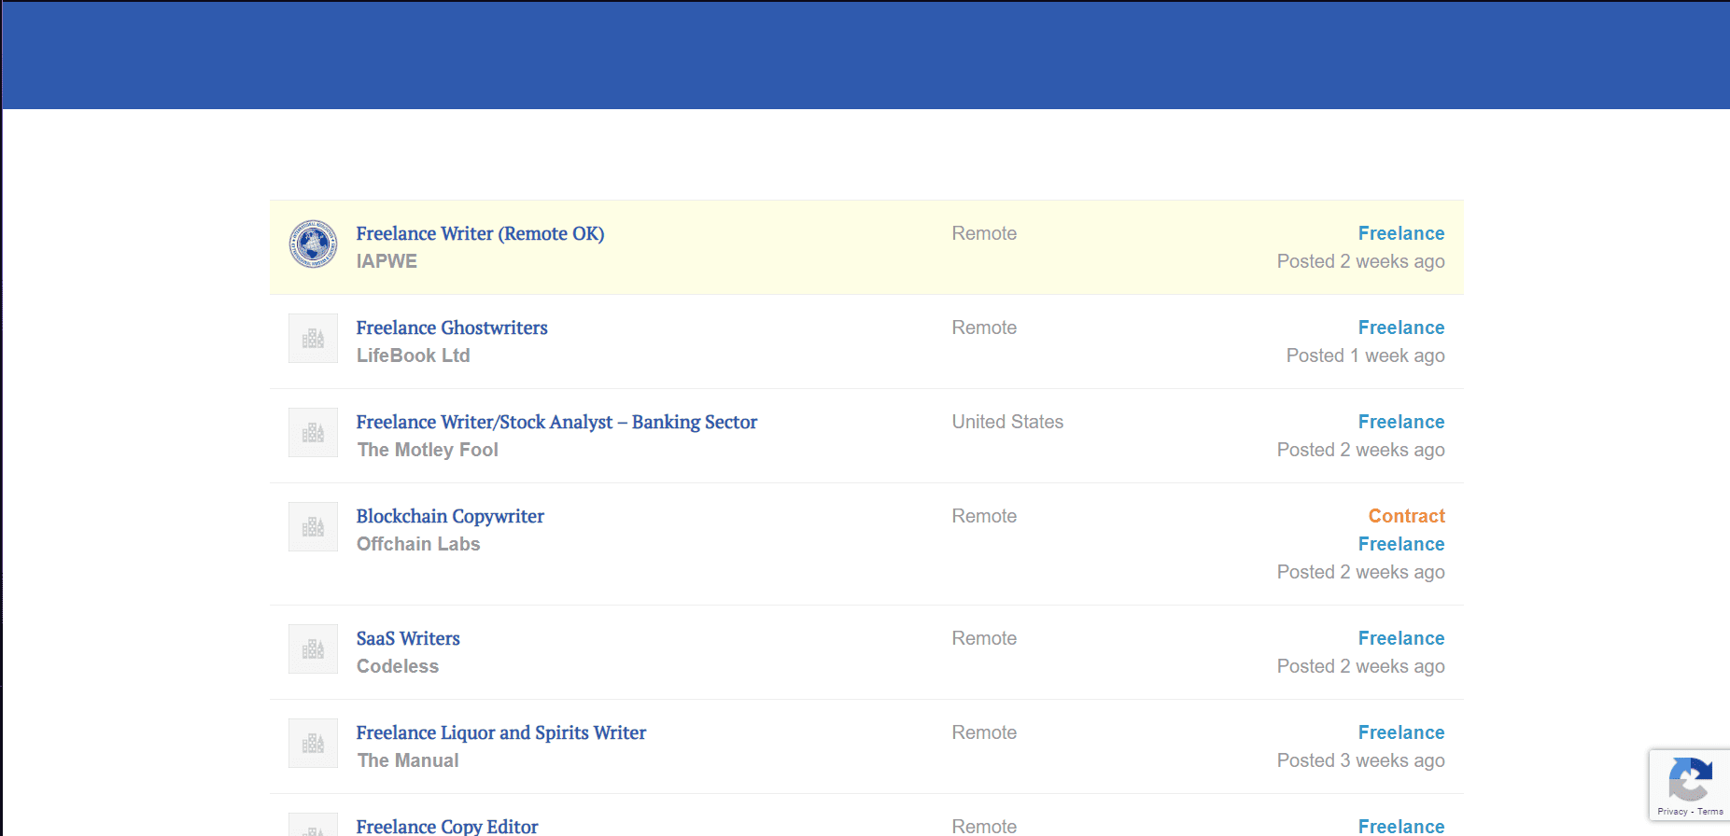1730x836 pixels.
Task: Click Codeless placeholder company logo
Action: point(313,649)
